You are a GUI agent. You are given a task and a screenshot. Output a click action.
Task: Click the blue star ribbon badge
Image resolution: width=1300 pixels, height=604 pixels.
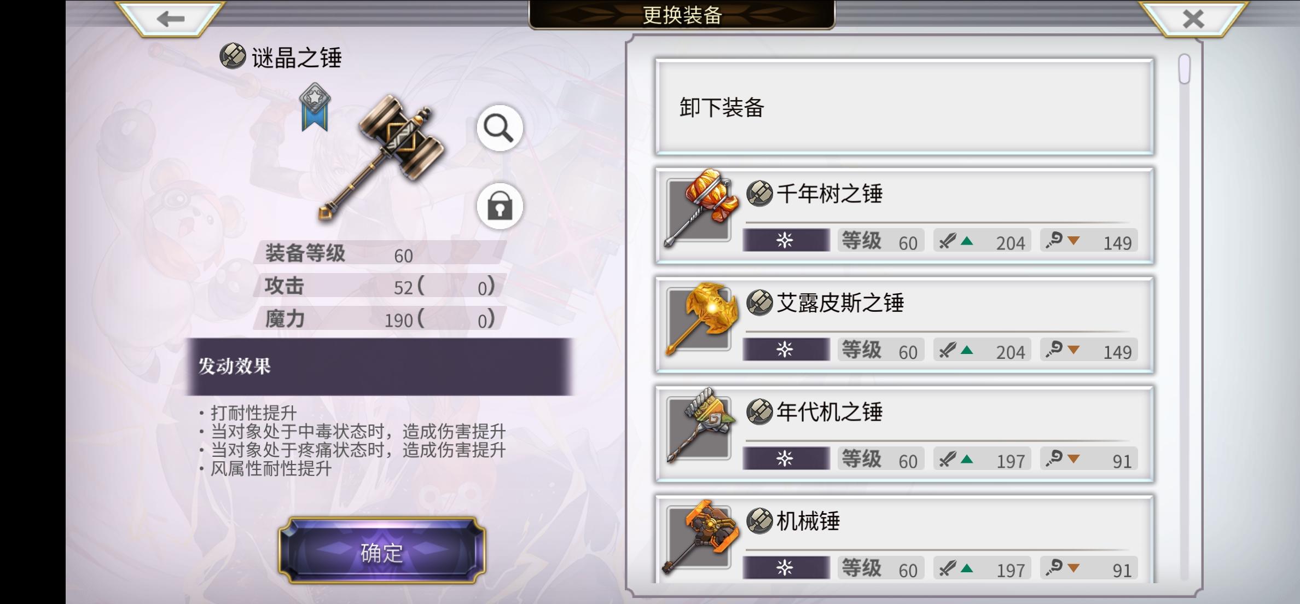(315, 107)
